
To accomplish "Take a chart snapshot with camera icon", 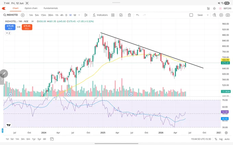I will click(228, 15).
